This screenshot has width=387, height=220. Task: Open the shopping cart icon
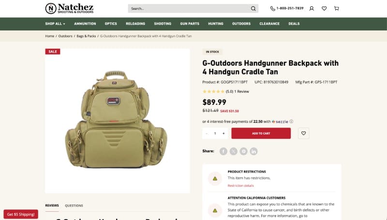coord(336,9)
